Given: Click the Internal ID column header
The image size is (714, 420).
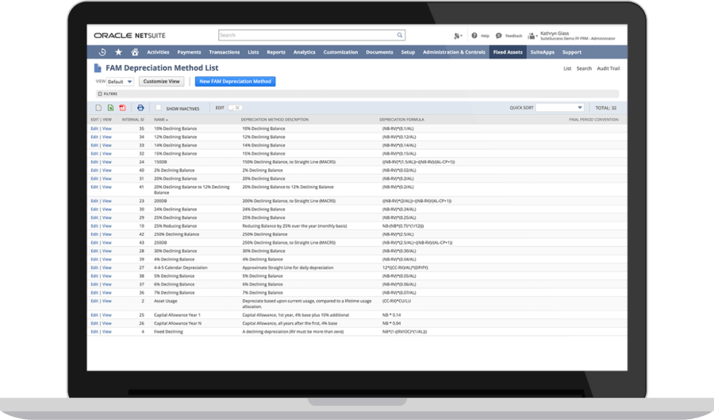Looking at the screenshot, I should point(132,119).
